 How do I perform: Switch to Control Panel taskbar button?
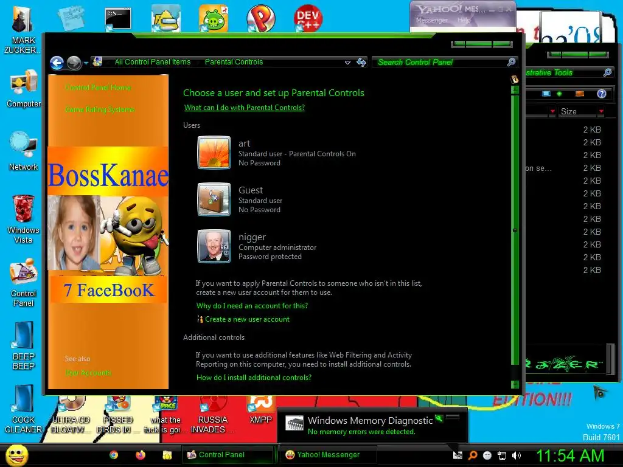point(228,455)
